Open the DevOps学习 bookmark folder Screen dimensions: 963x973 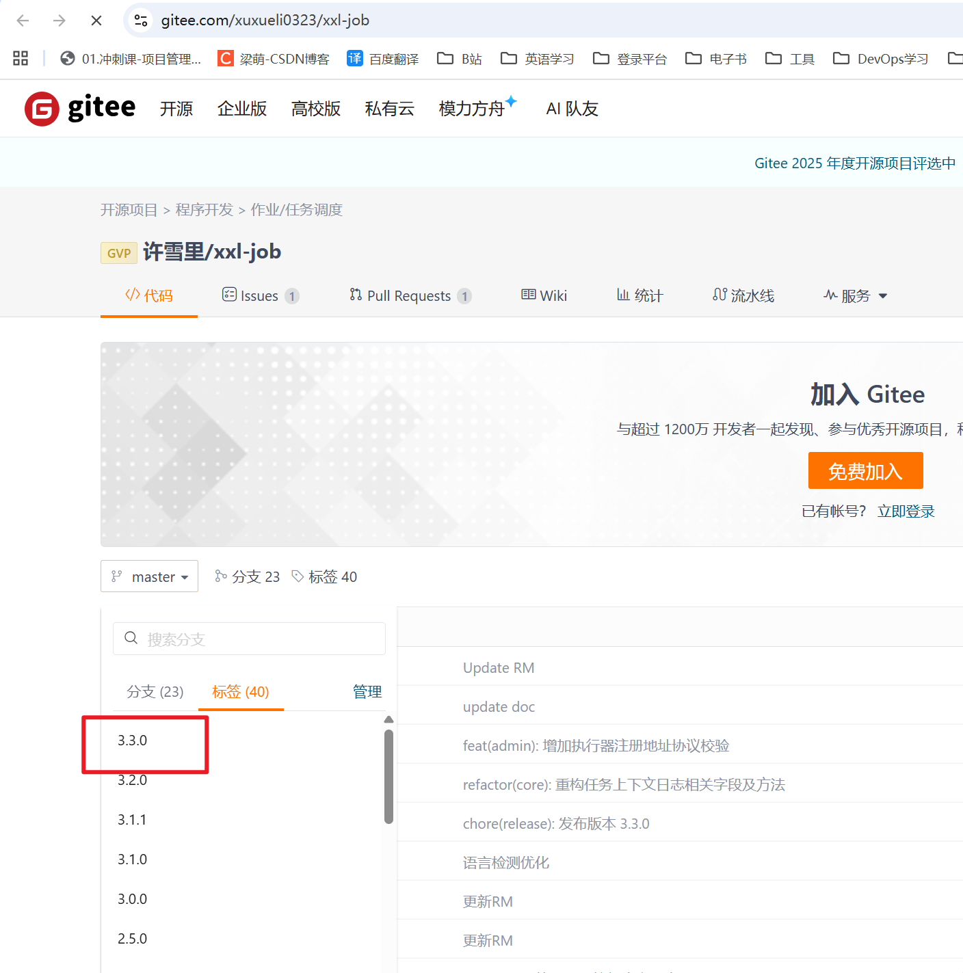[x=881, y=59]
